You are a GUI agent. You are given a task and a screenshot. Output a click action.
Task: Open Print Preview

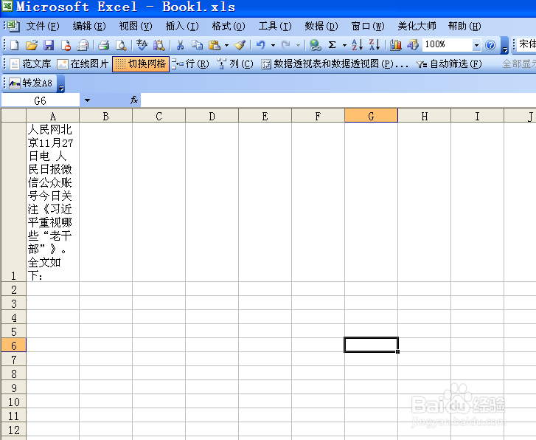click(121, 45)
